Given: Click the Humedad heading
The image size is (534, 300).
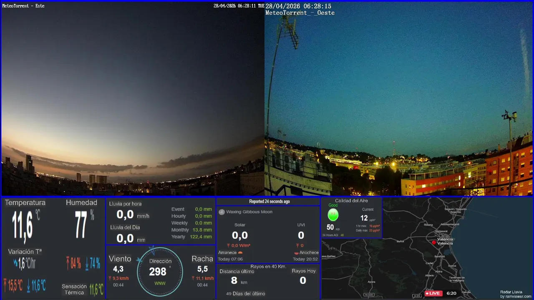Looking at the screenshot, I should (x=81, y=203).
